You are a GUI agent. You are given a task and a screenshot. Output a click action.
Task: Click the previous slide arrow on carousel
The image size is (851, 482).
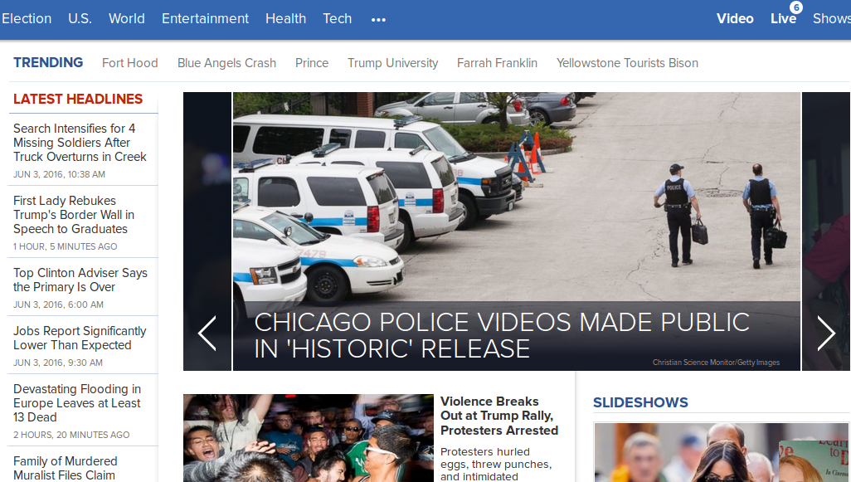point(207,333)
